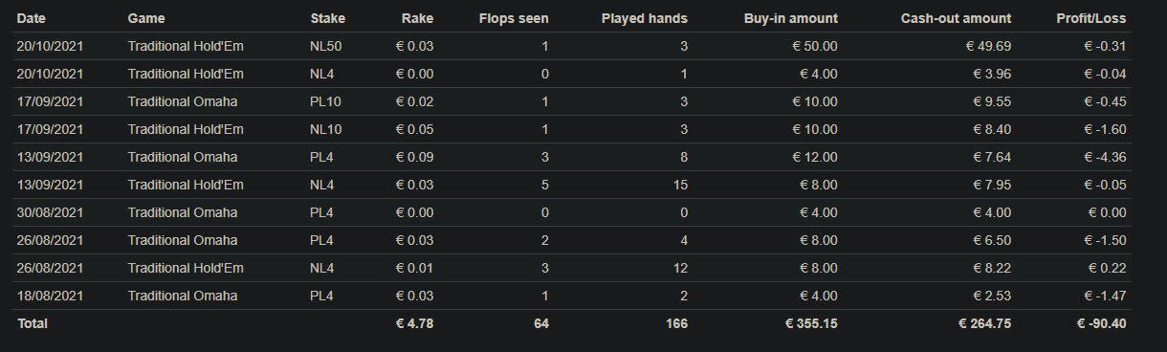This screenshot has height=352, width=1167.
Task: Sort by Played hands column header
Action: click(x=645, y=18)
